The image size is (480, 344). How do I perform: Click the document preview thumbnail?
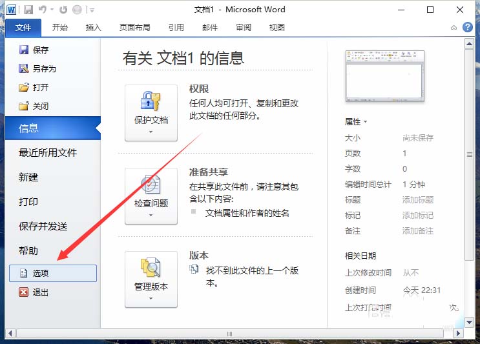click(x=384, y=76)
